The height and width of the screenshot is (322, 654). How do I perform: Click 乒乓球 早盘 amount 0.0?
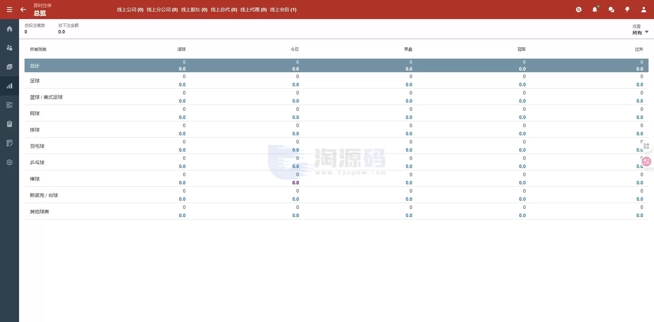[x=409, y=166]
